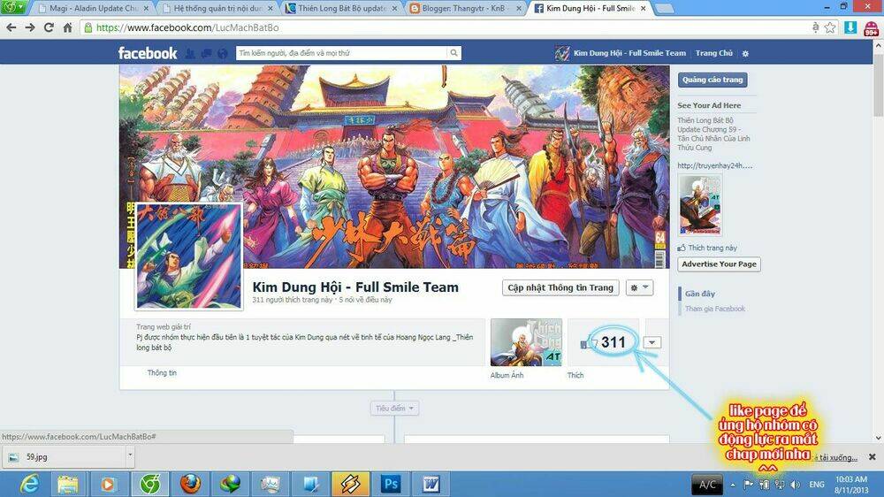Bookmark page with the star icon
This screenshot has height=497, width=884.
click(x=830, y=27)
